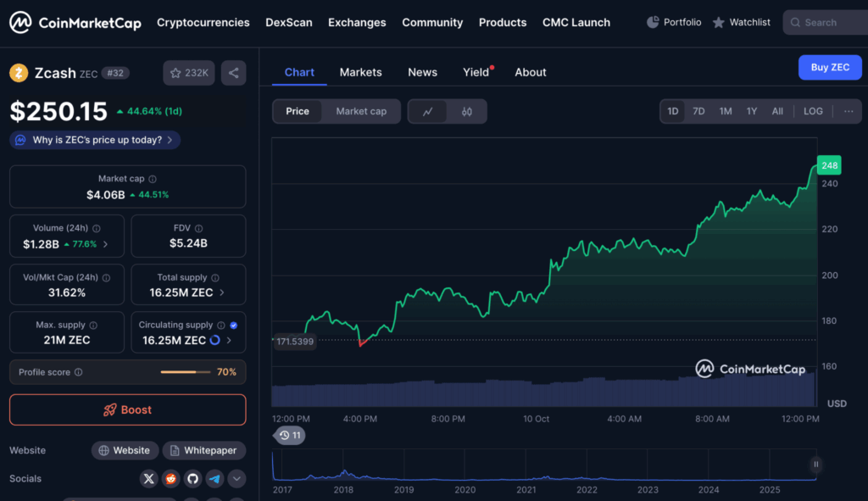Switch to candlestick chart icon
This screenshot has width=868, height=501.
tap(467, 111)
